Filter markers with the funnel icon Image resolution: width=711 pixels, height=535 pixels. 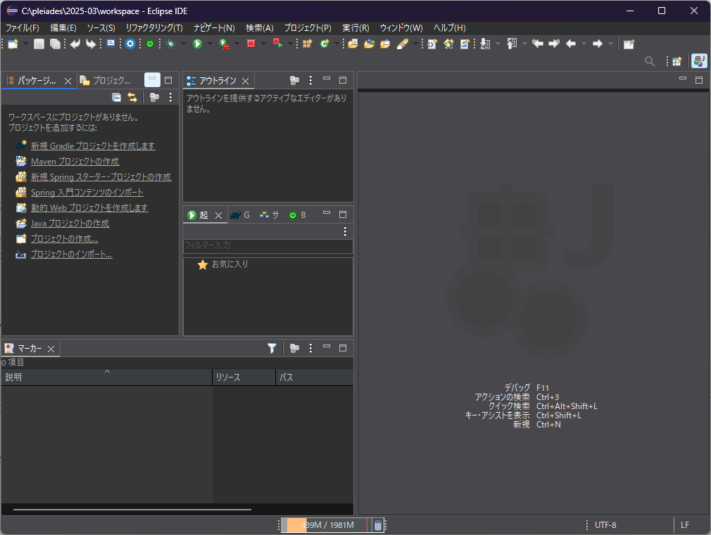pos(272,348)
